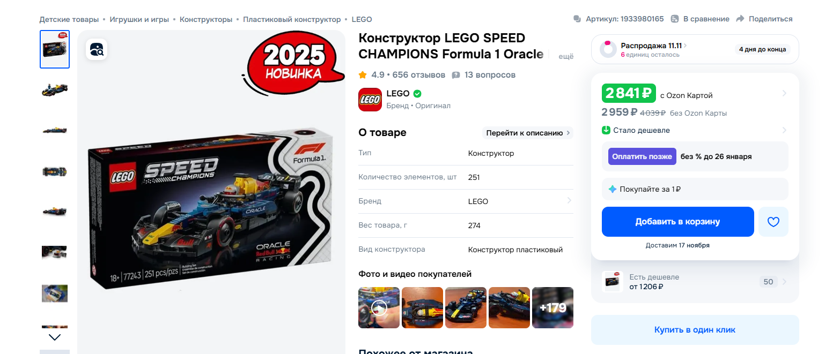Screen dimensions: 840x354
Task: Go to LEGO breadcrumb link
Action: [362, 19]
